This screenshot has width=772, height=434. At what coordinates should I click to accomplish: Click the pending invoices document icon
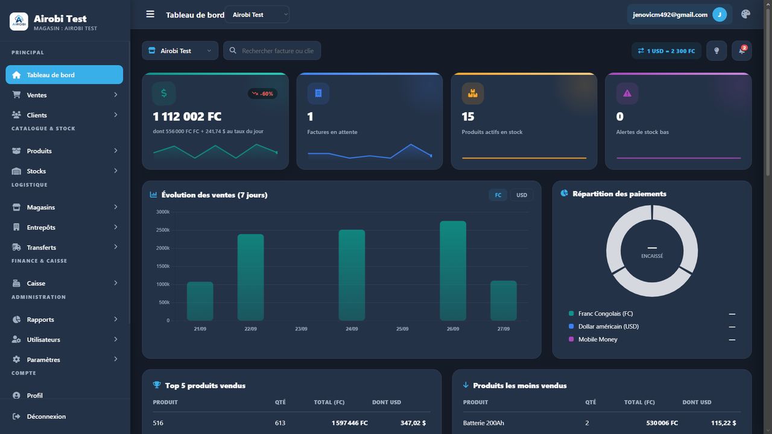[x=318, y=93]
